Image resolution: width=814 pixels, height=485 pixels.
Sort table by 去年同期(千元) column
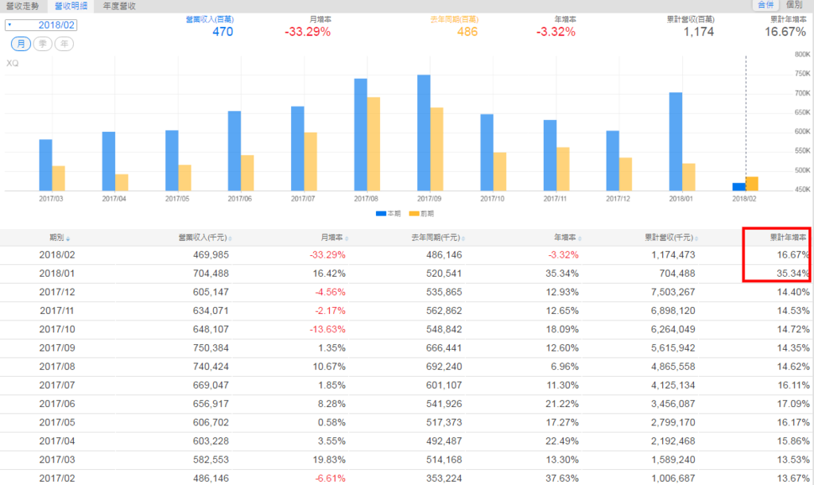(438, 237)
